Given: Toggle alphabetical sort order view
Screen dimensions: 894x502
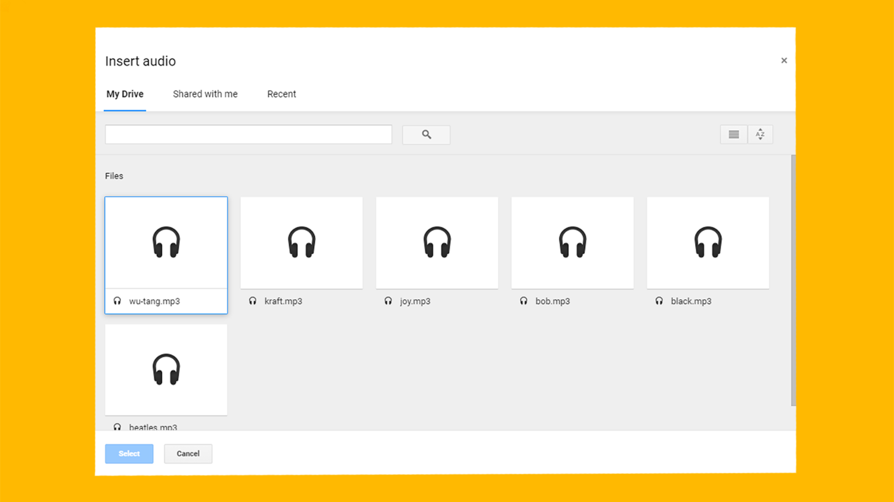Looking at the screenshot, I should pyautogui.click(x=760, y=133).
